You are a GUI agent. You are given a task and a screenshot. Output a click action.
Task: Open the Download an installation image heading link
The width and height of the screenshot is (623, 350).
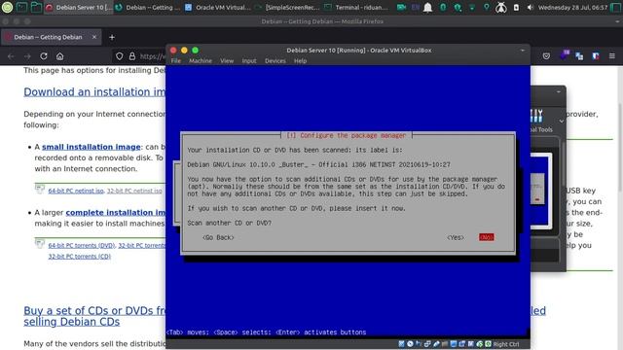[x=94, y=92]
